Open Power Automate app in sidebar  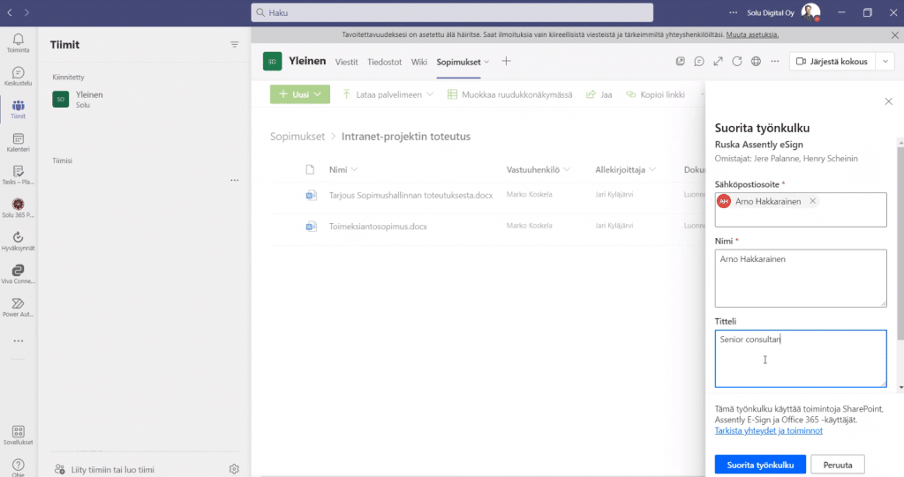[18, 304]
